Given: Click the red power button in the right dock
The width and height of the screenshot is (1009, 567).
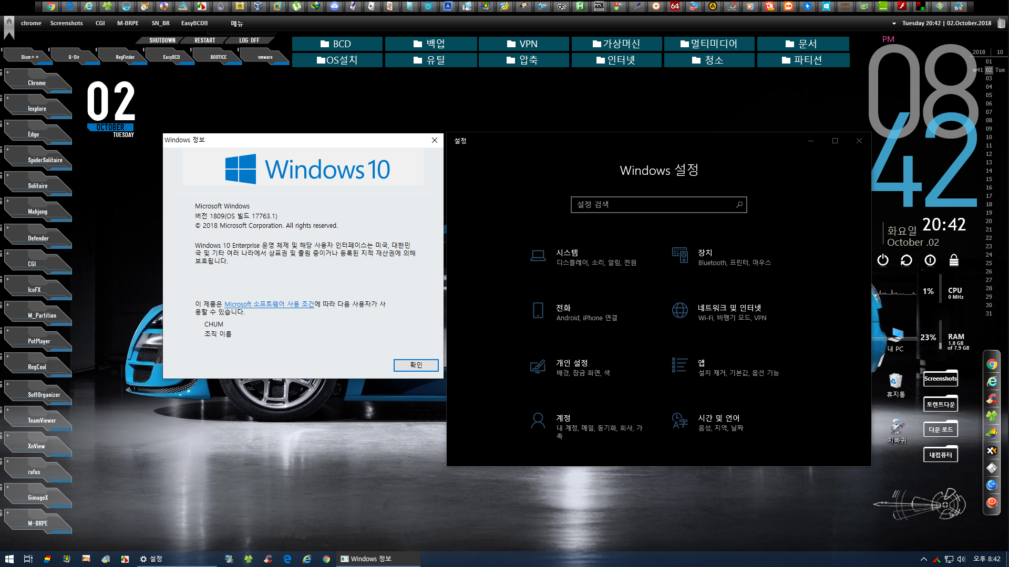Looking at the screenshot, I should click(x=992, y=502).
